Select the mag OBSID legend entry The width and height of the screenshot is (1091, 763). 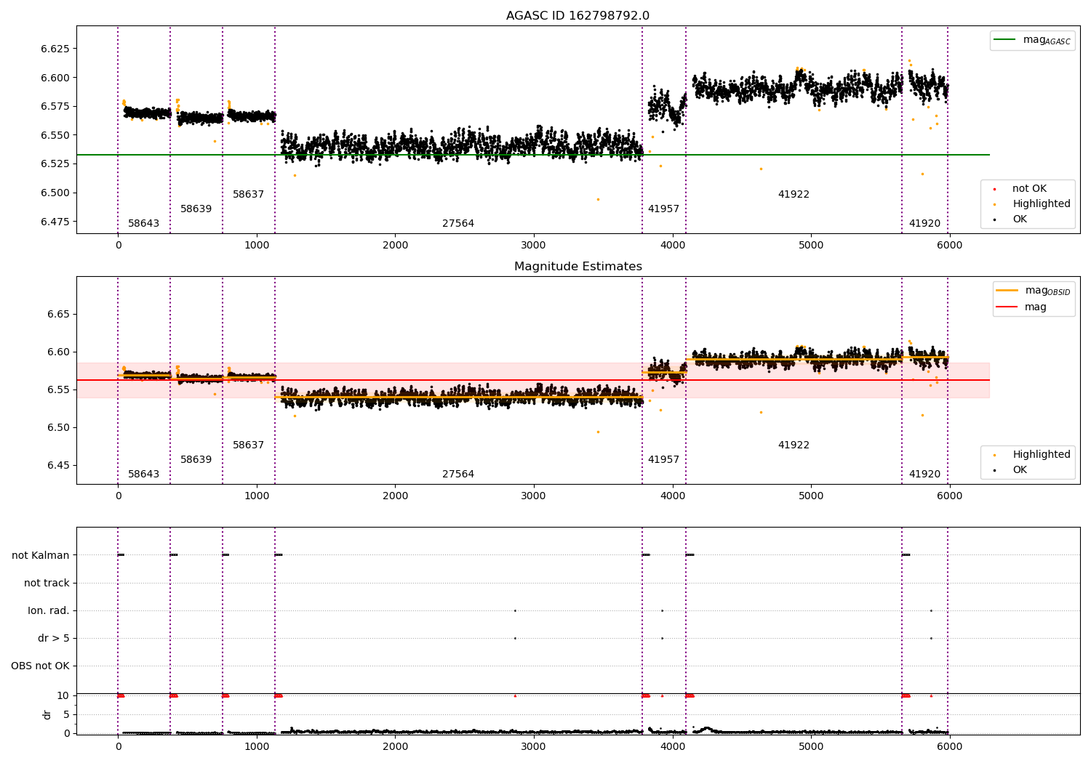pos(1034,291)
